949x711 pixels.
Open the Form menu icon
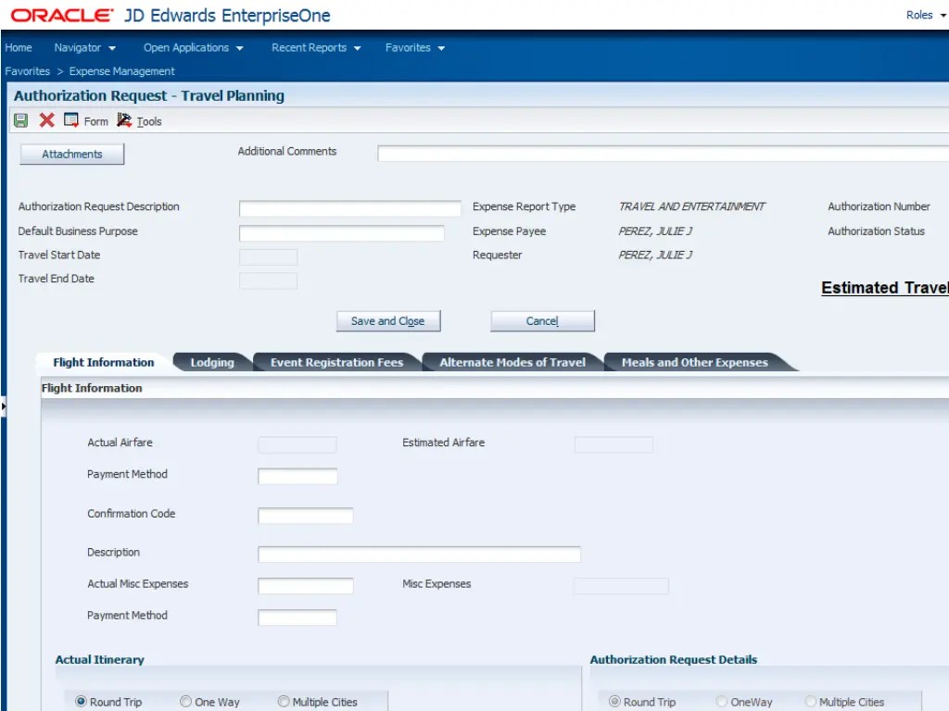pyautogui.click(x=71, y=120)
